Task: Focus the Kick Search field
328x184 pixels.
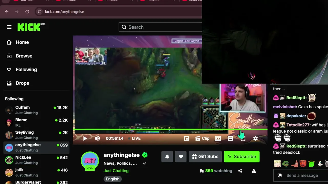Action: [x=160, y=27]
